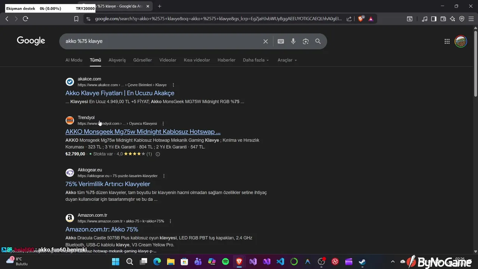478x269 pixels.
Task: Clear the search box with the X
Action: point(266,41)
